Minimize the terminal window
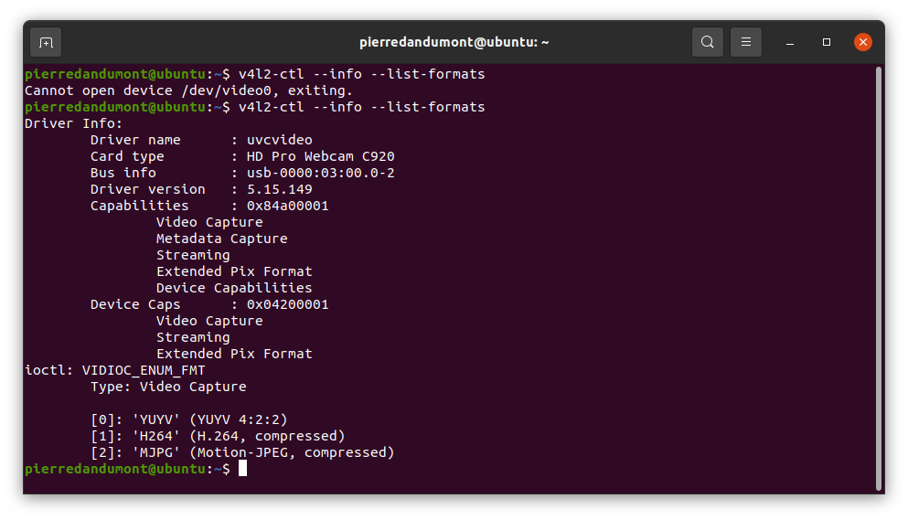The width and height of the screenshot is (908, 520). (790, 42)
